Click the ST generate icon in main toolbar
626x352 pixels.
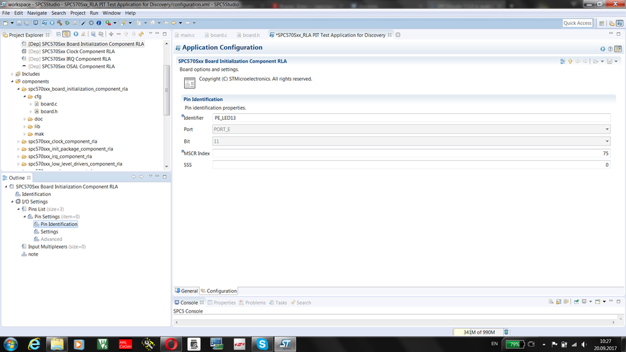coord(44,23)
